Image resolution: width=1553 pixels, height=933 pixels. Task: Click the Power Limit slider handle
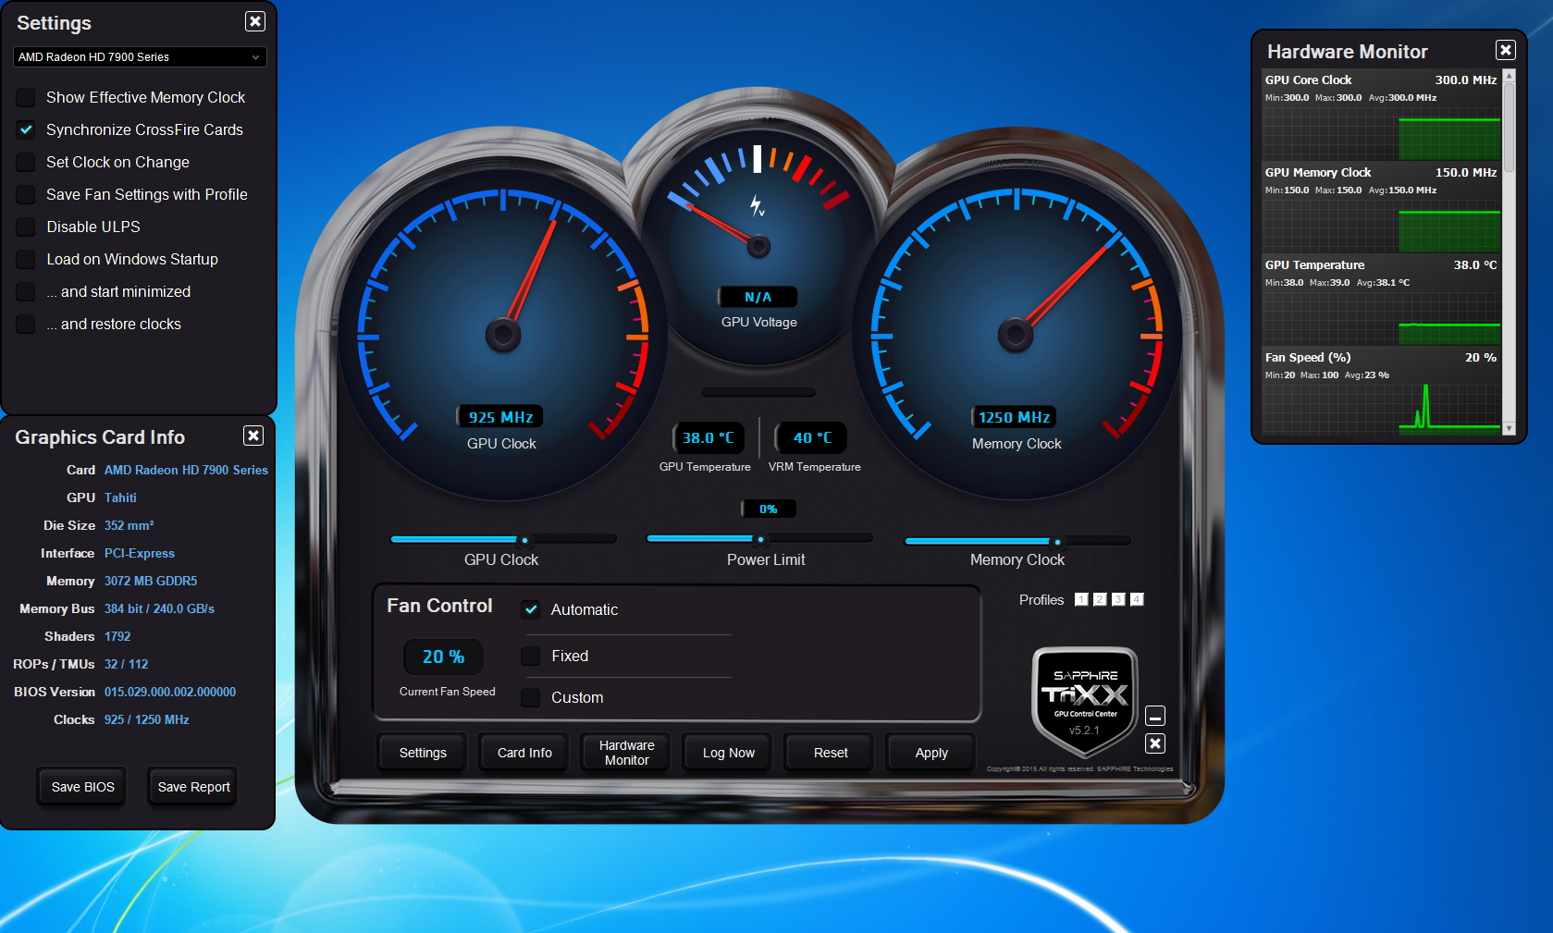761,539
